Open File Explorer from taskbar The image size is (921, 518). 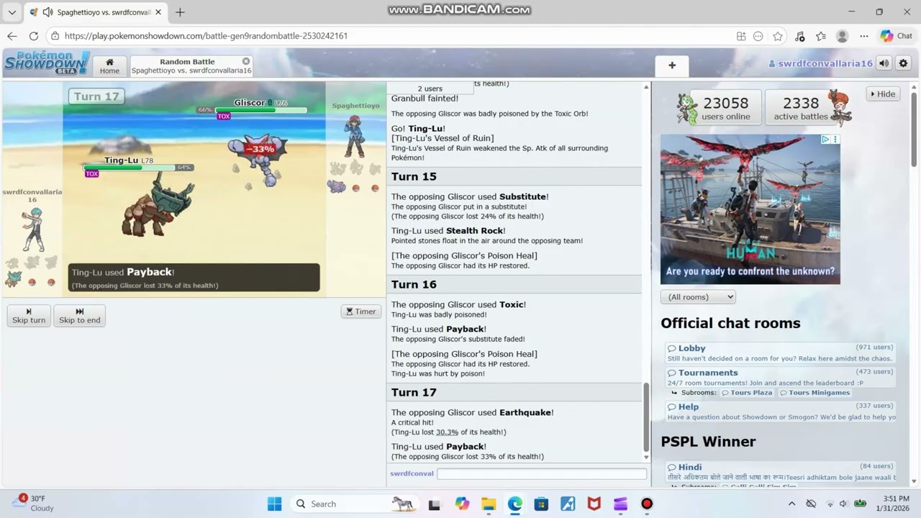pos(489,504)
